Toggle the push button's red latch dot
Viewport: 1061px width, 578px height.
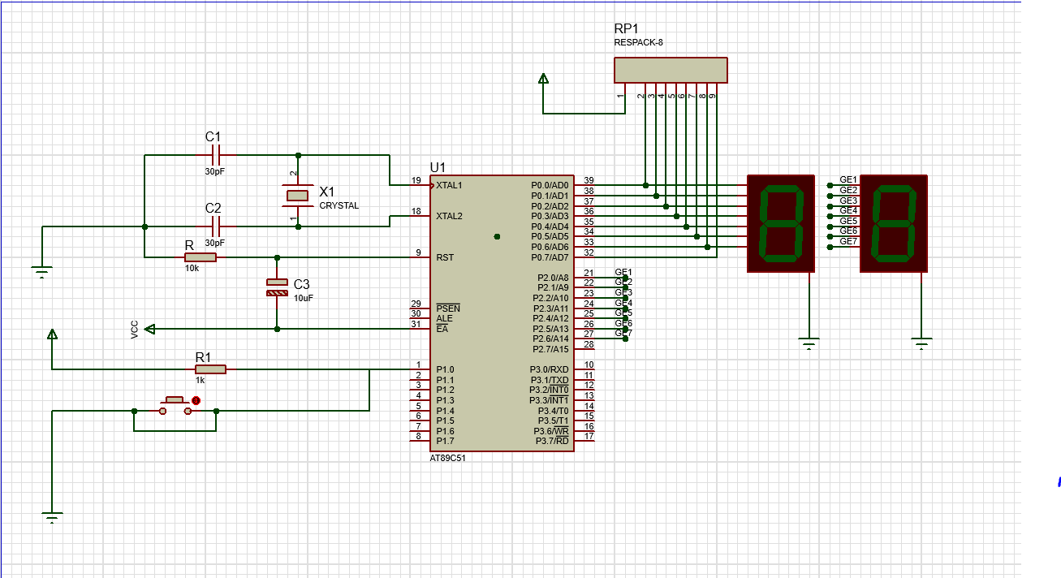pyautogui.click(x=196, y=399)
